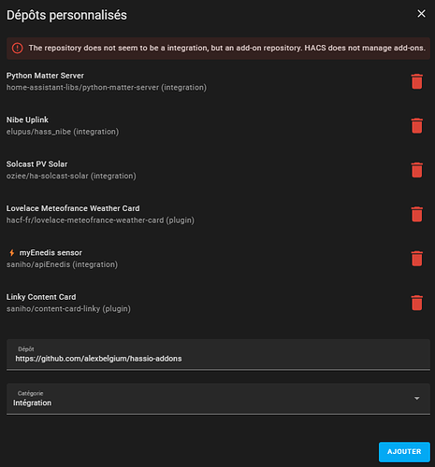Screen dimensions: 435x467
Task: Delete the Python Matter Server repository
Action: tap(416, 81)
